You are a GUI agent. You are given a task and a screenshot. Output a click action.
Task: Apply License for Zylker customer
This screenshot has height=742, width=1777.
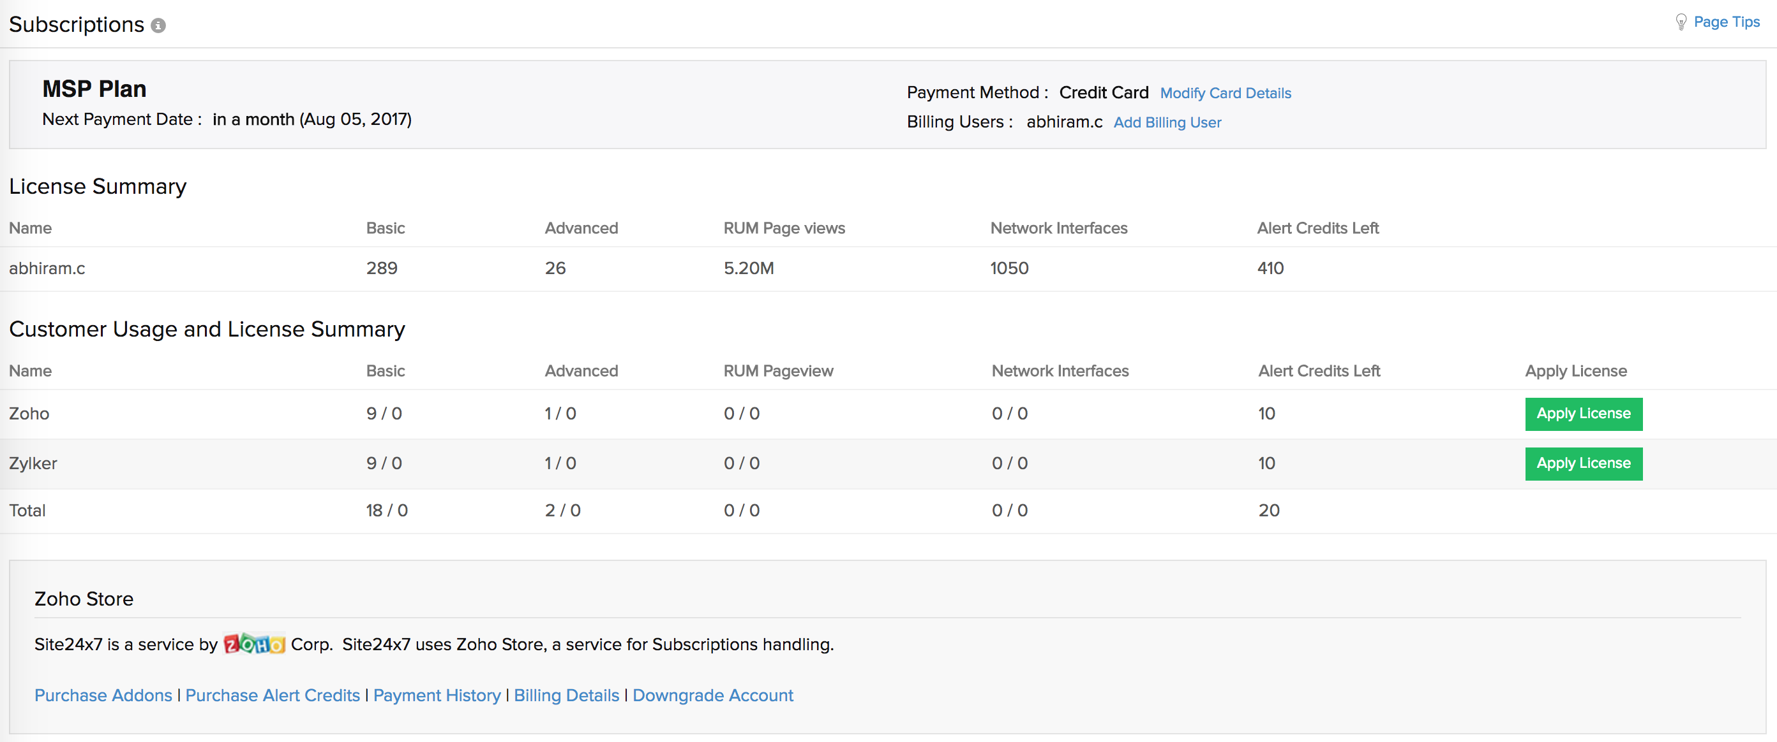(1583, 463)
